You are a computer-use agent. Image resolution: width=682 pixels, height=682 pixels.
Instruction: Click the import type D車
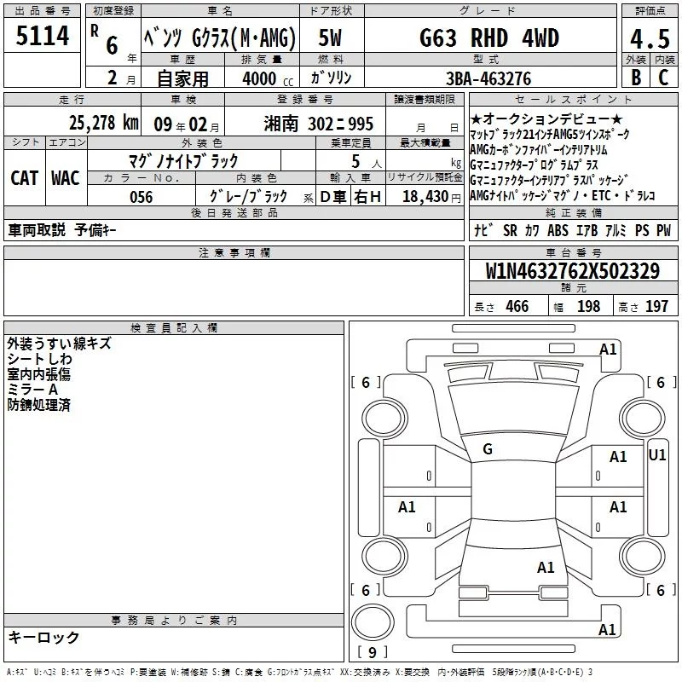coord(333,197)
